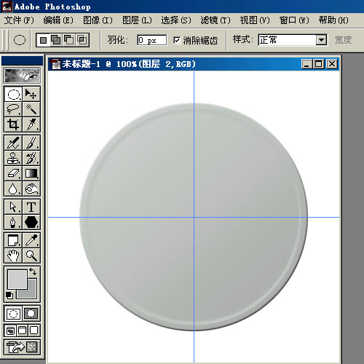The image size is (364, 364).
Task: Select the Pen tool
Action: [13, 222]
